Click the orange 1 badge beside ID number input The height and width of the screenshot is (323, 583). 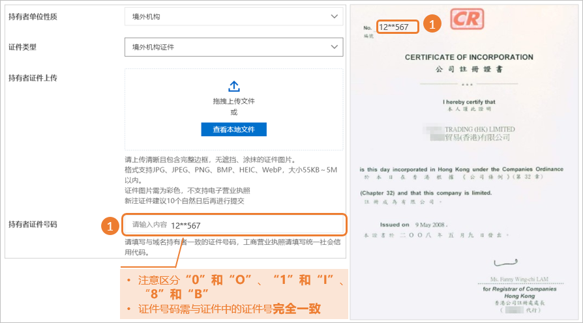pyautogui.click(x=110, y=226)
